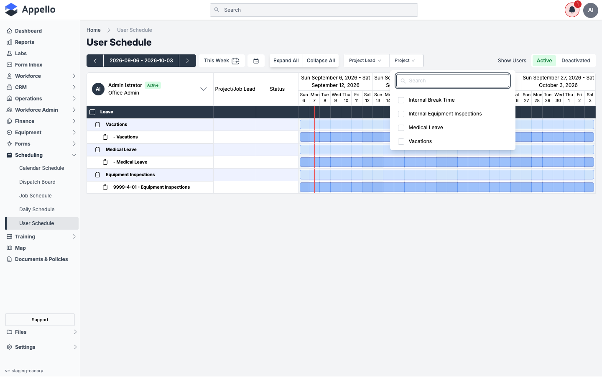Screen dimensions: 602x384
Task: Click the Map icon in sidebar
Action: click(x=9, y=248)
